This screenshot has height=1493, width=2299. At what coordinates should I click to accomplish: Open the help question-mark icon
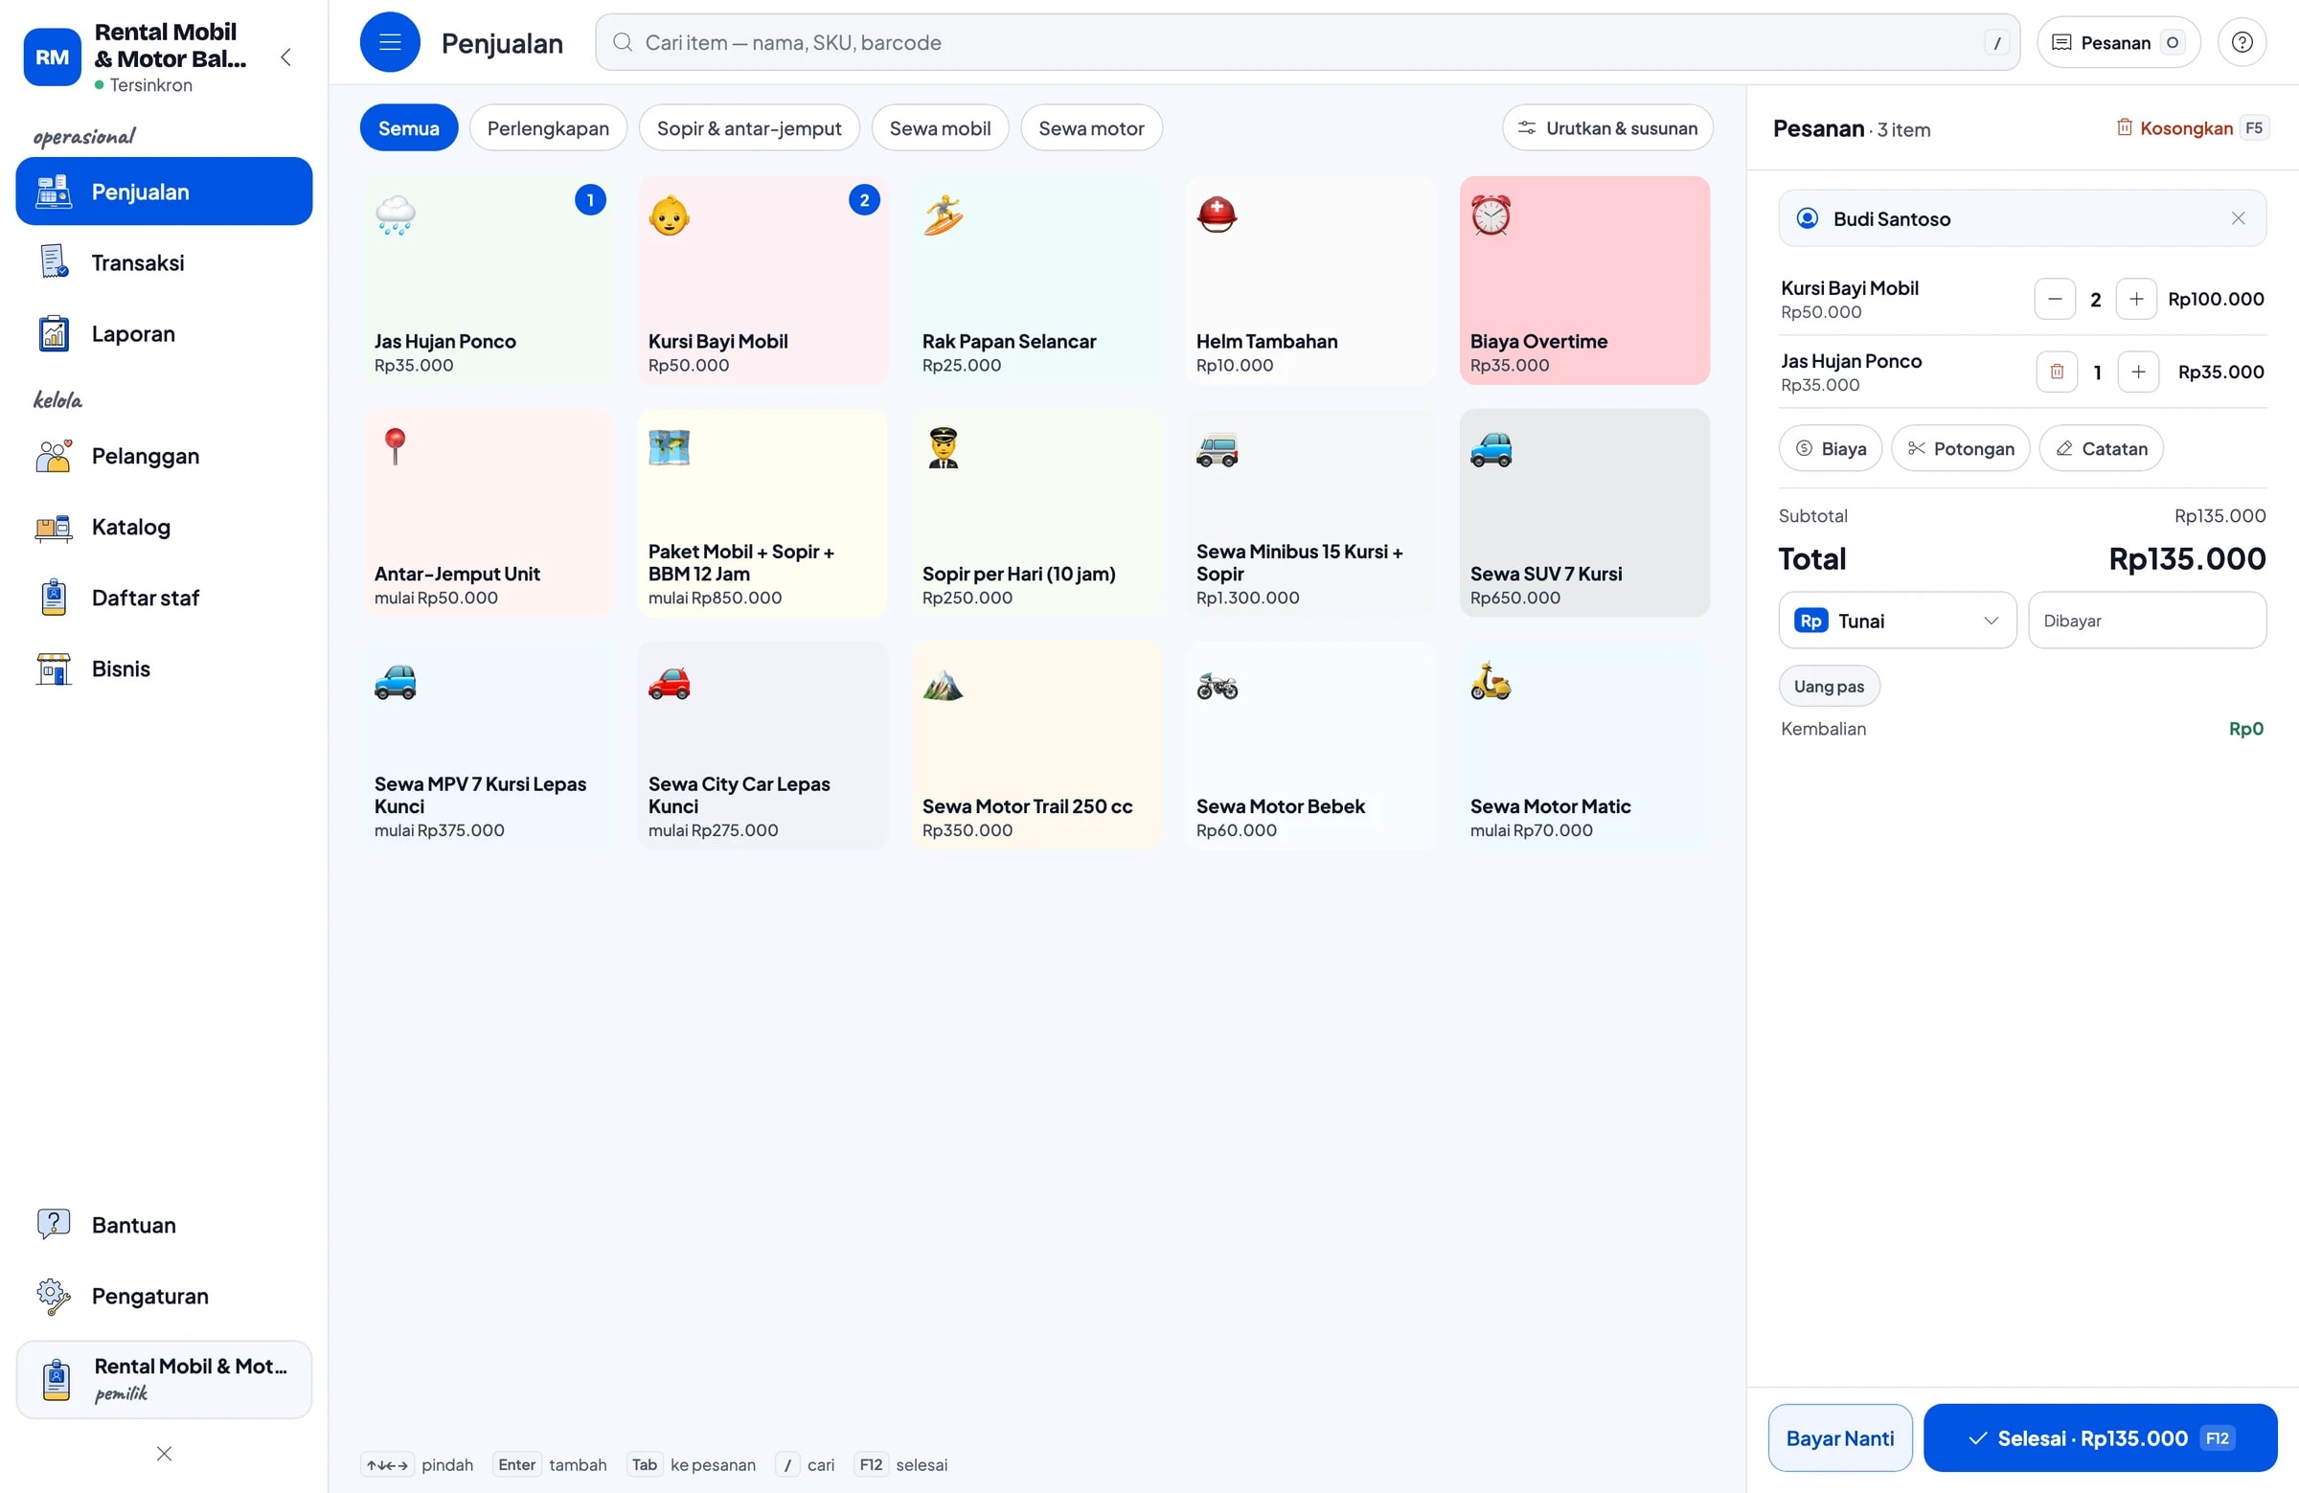(x=2241, y=42)
